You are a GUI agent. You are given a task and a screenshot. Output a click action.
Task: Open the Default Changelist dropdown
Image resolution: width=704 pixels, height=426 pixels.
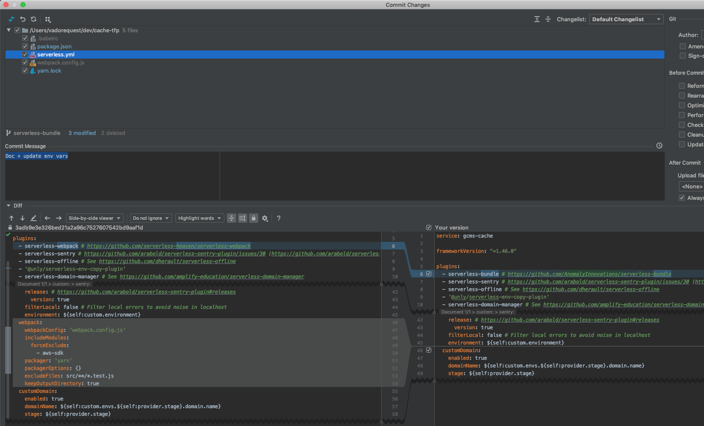626,19
